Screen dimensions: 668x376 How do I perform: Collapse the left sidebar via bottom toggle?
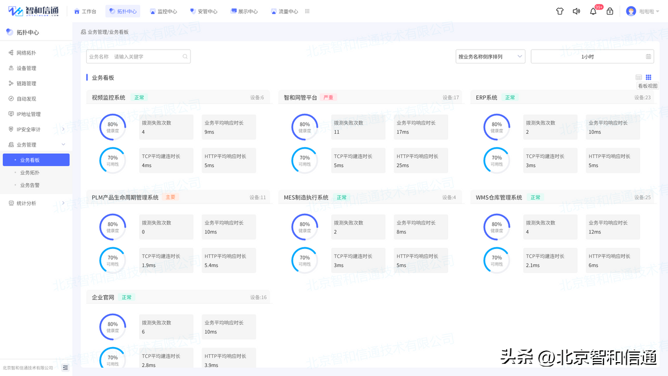click(x=65, y=368)
